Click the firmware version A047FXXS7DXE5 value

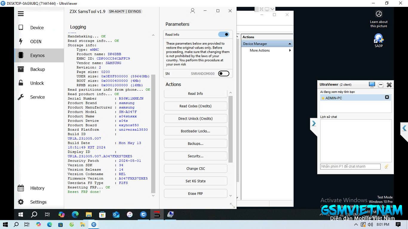point(133,179)
